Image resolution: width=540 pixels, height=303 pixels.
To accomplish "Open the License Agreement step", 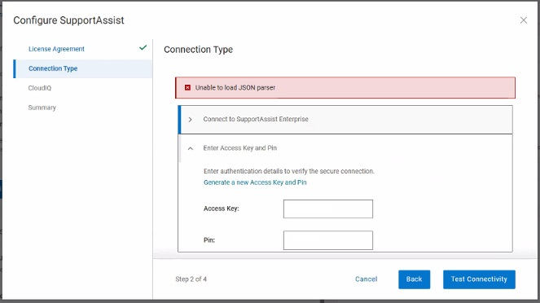I will pyautogui.click(x=56, y=49).
